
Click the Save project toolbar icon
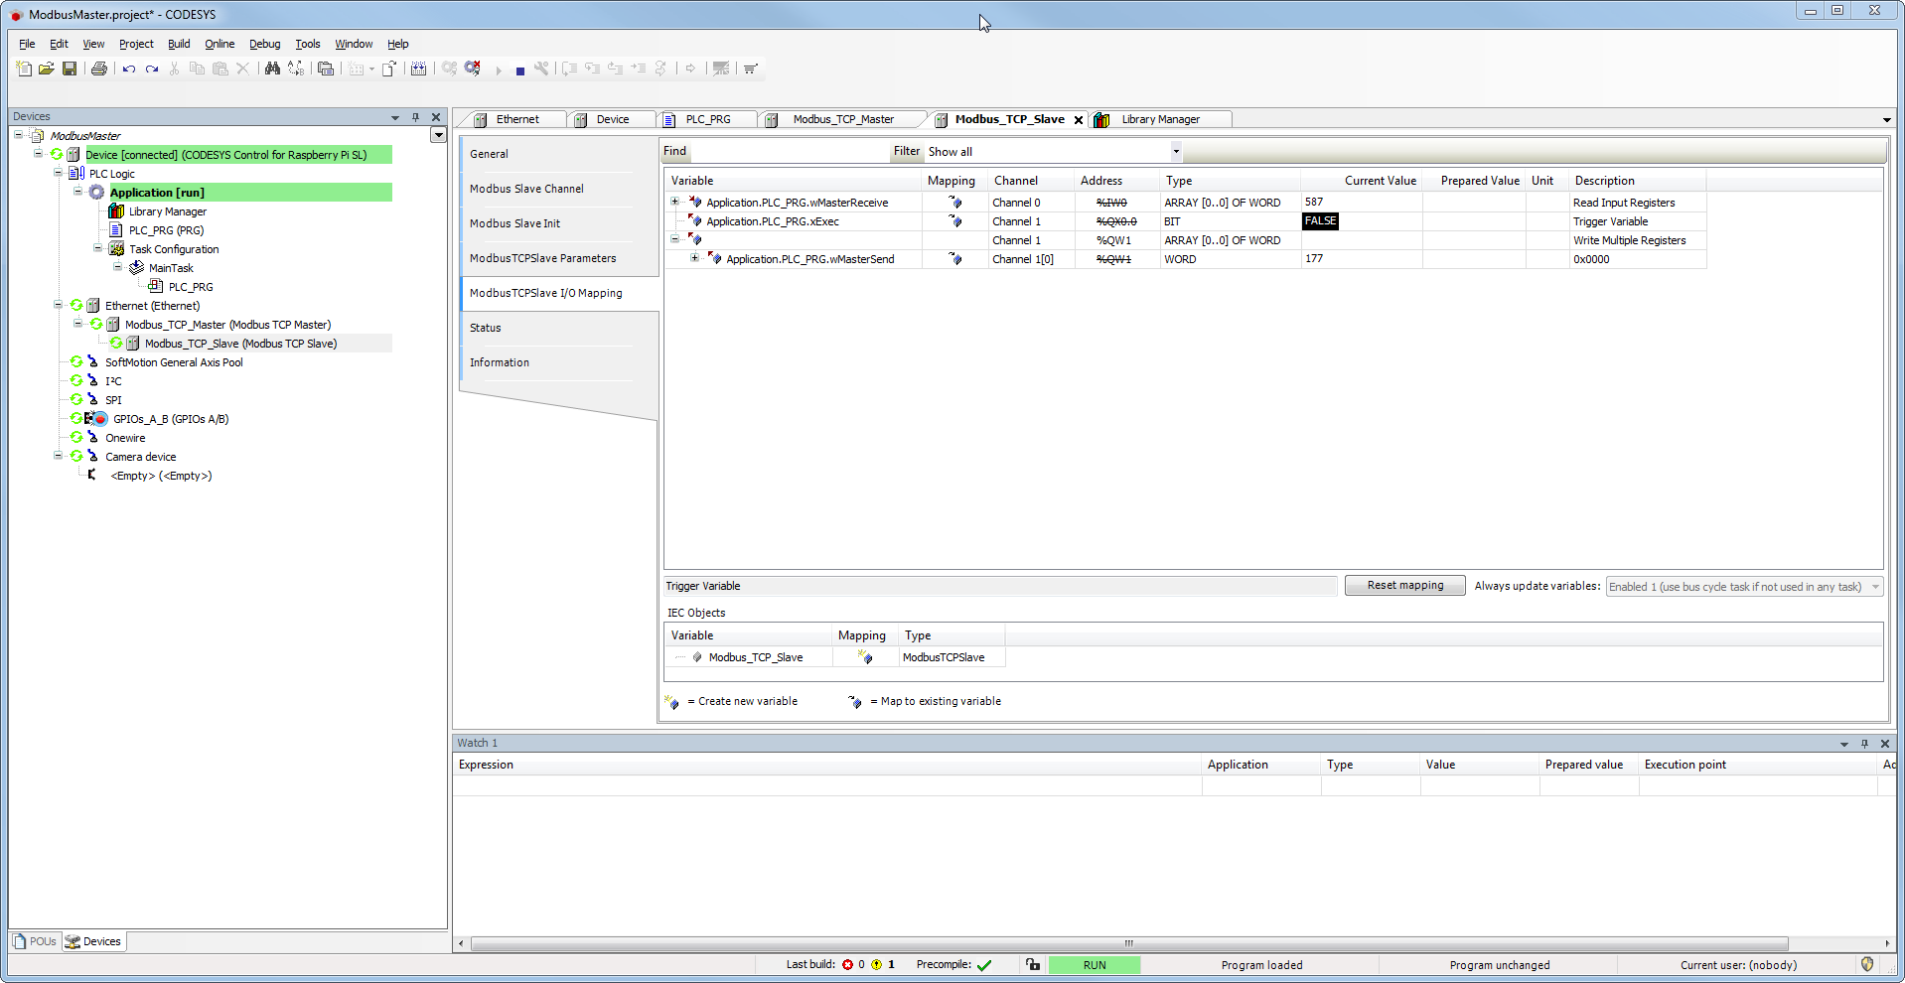pyautogui.click(x=70, y=69)
